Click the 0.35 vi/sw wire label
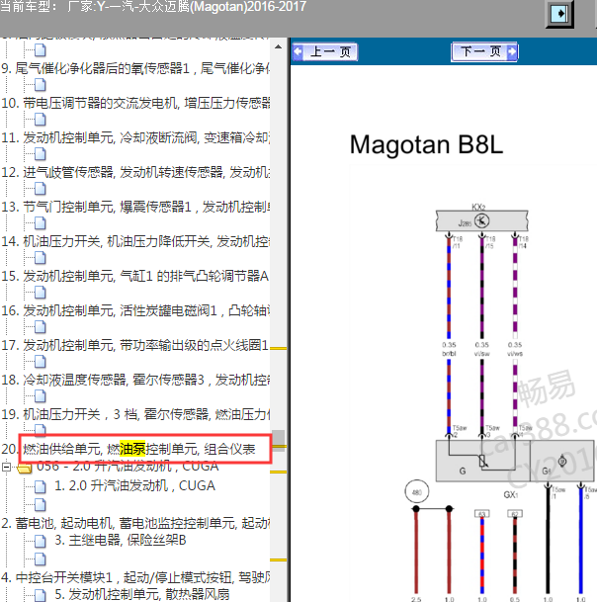 (481, 349)
